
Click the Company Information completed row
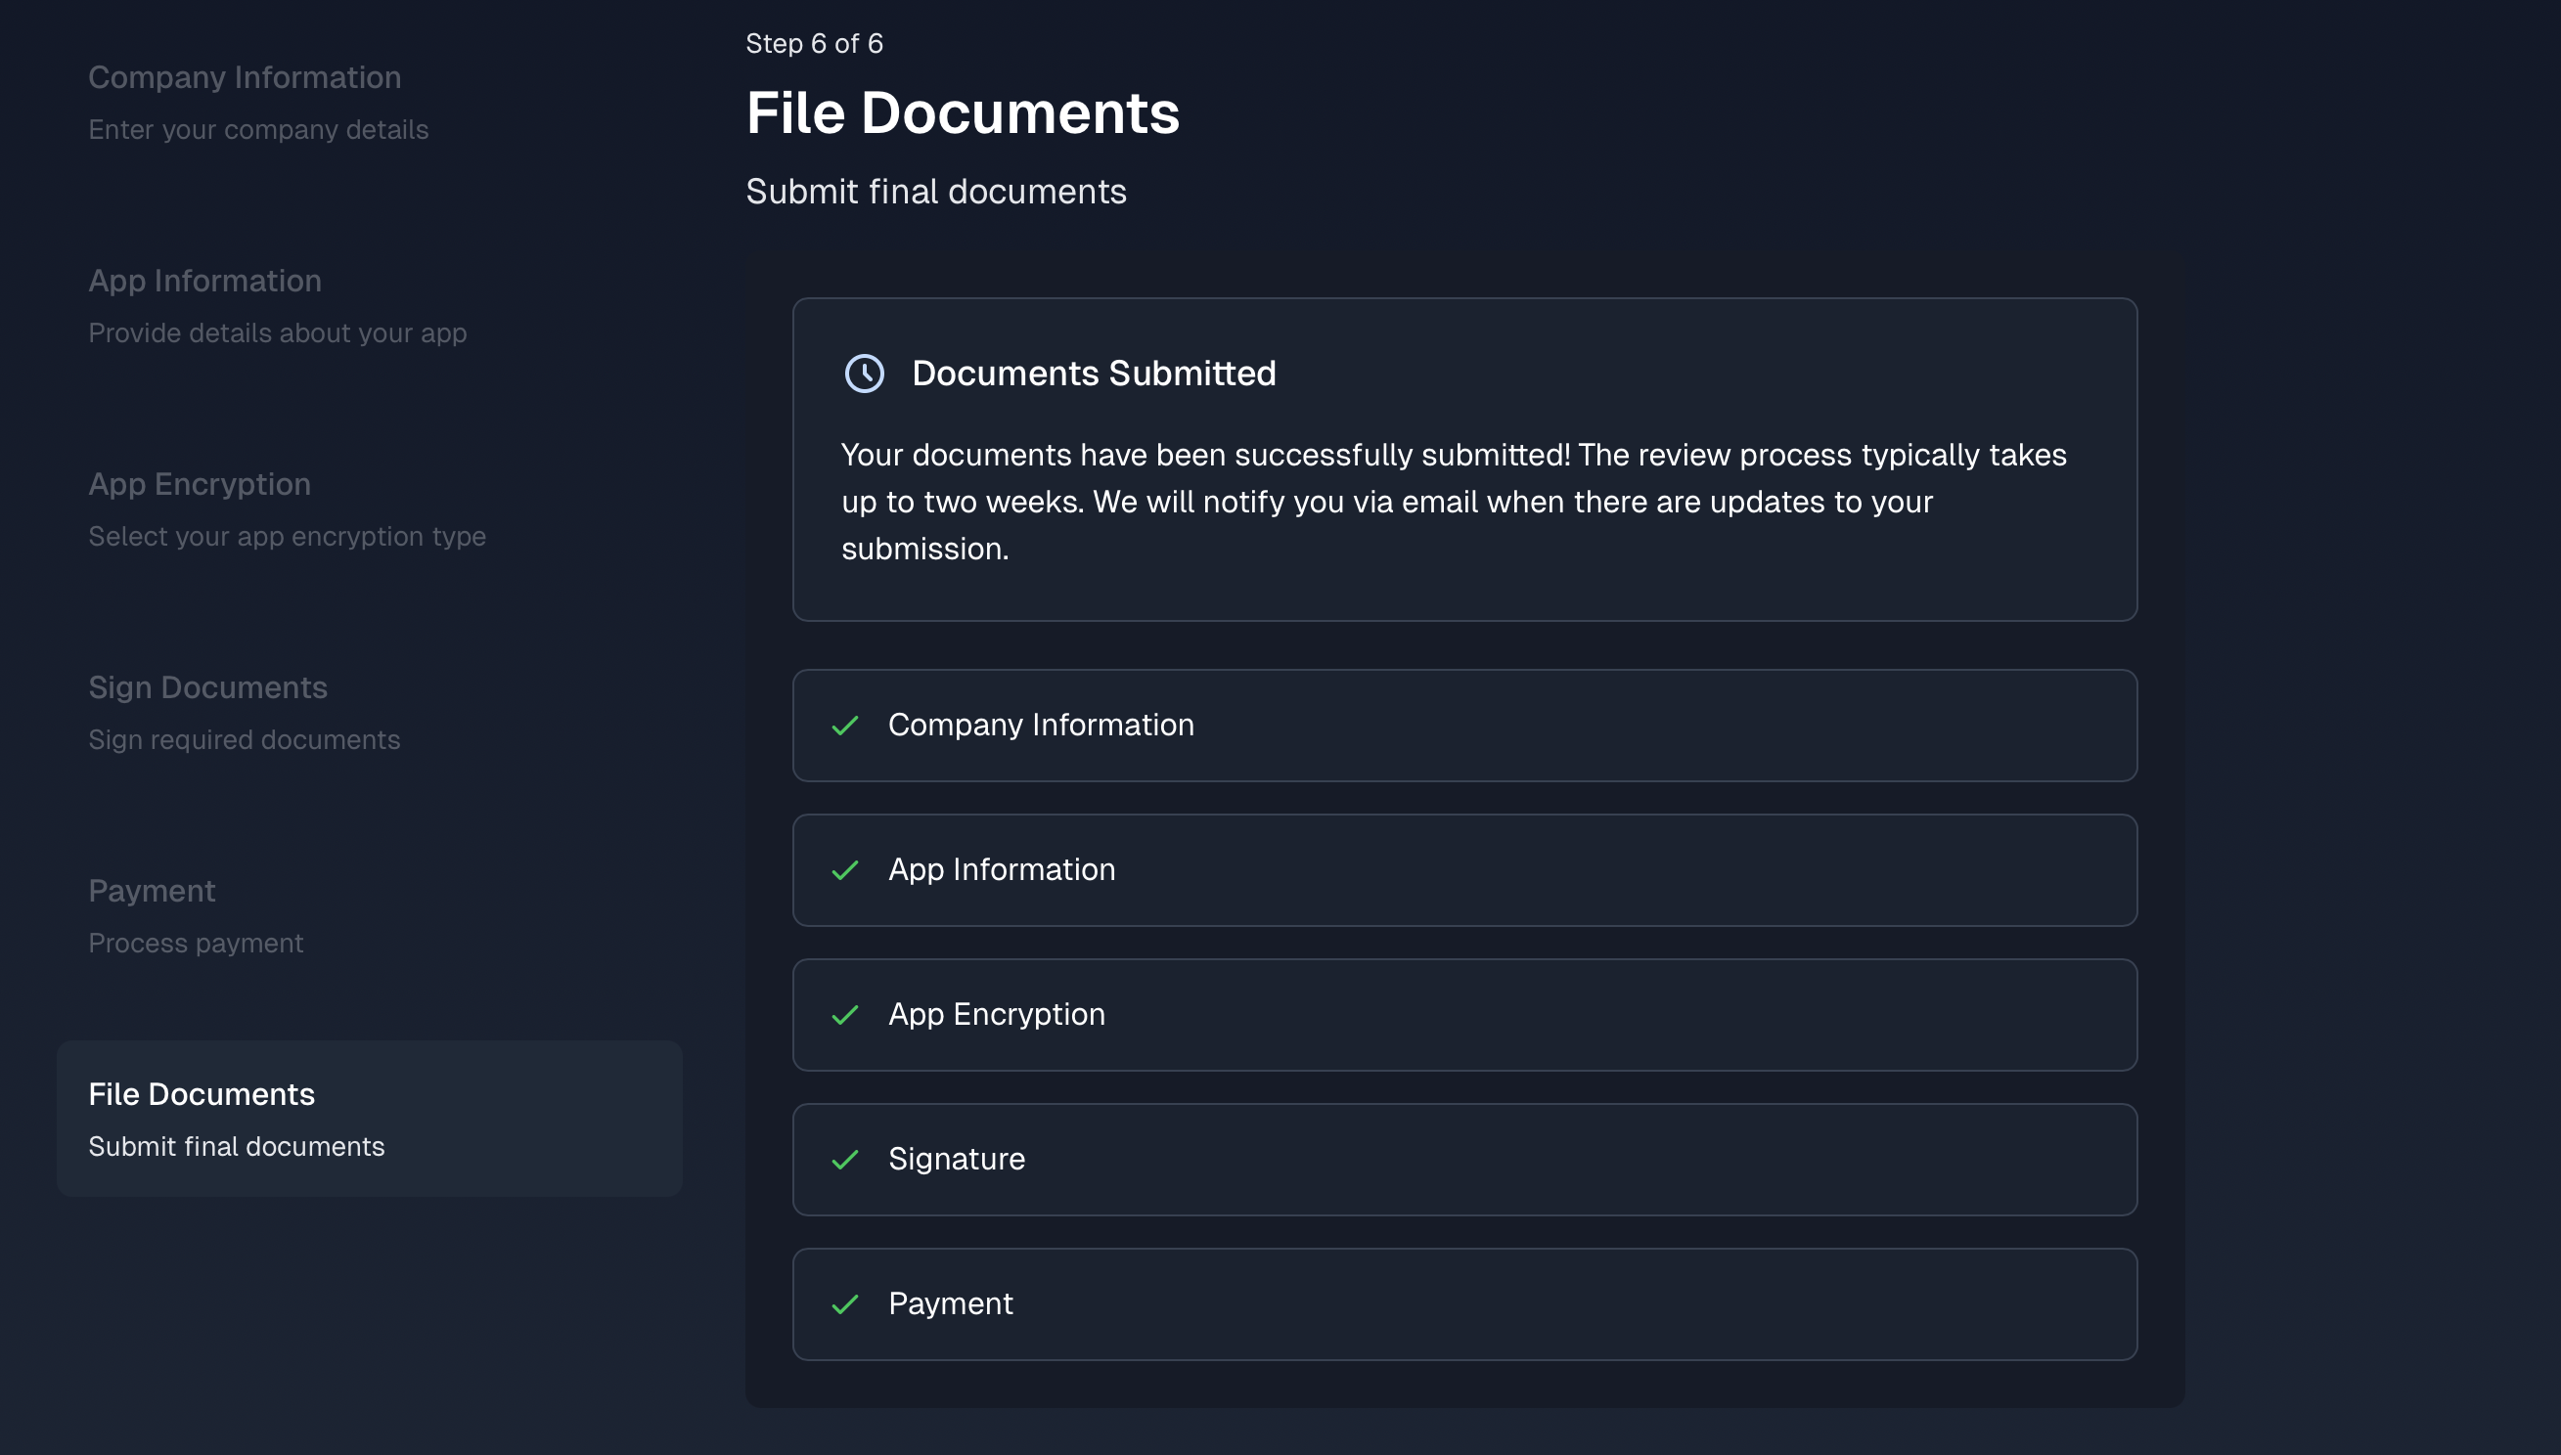[x=1464, y=726]
